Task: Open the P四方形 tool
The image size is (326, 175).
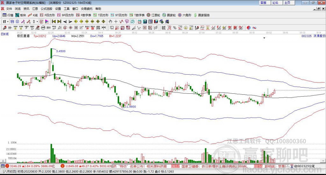Action: [x=47, y=15]
